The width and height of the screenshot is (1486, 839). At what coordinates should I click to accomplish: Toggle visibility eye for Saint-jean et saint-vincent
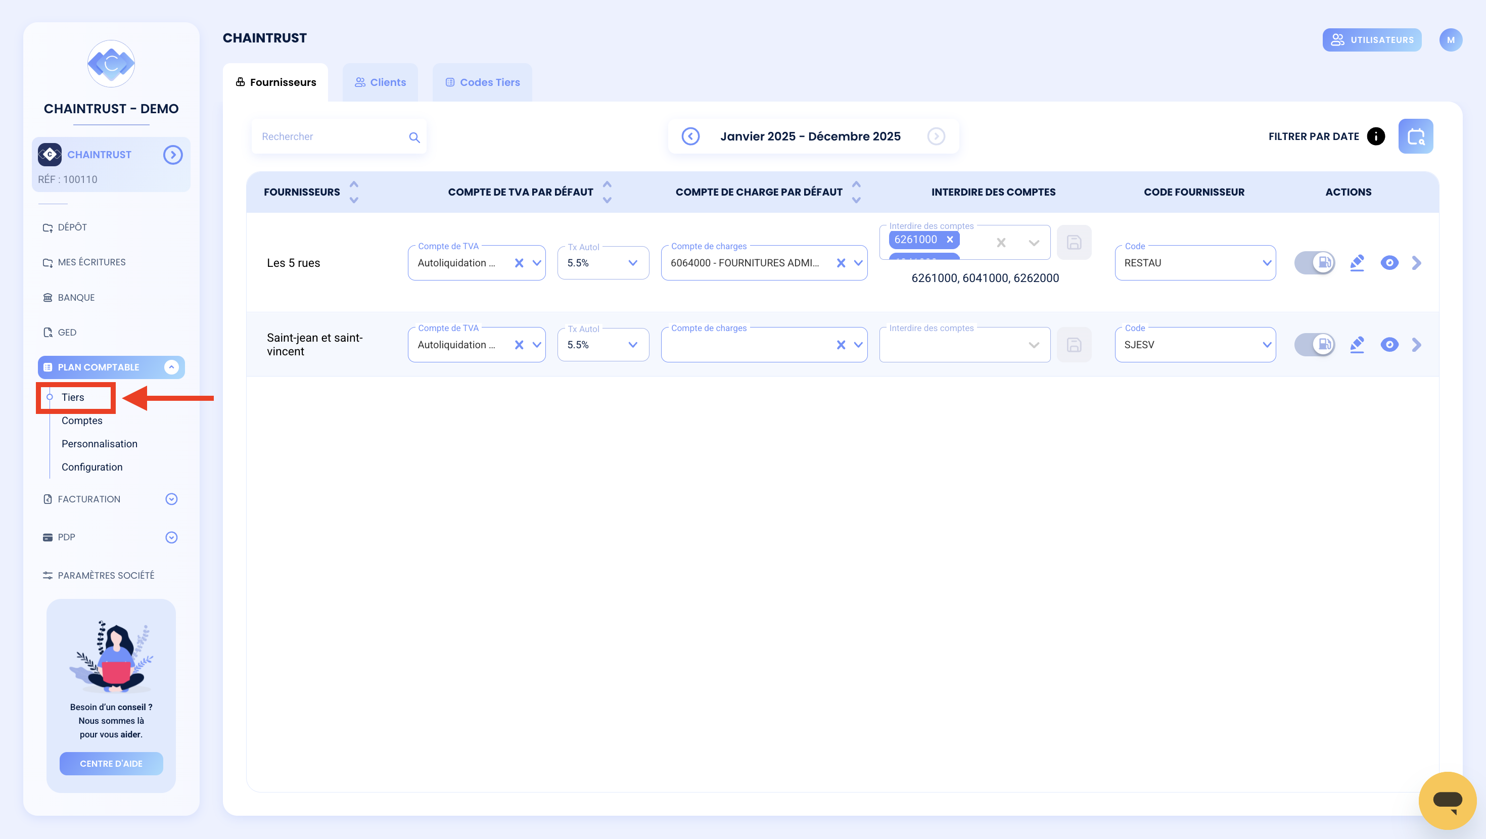click(1389, 345)
